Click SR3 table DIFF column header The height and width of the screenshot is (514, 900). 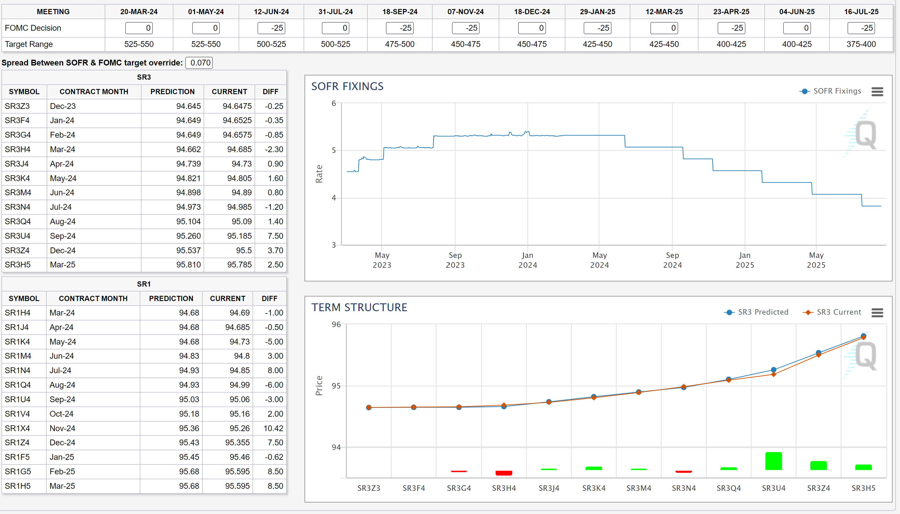270,92
